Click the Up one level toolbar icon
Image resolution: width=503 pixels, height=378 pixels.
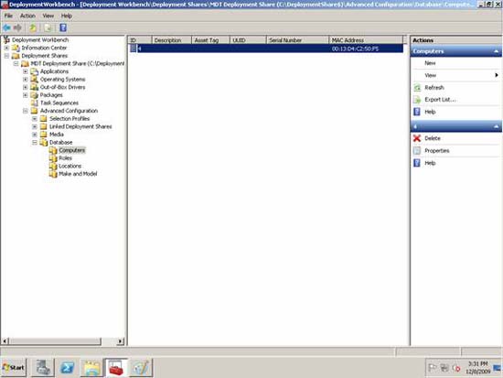pyautogui.click(x=33, y=28)
